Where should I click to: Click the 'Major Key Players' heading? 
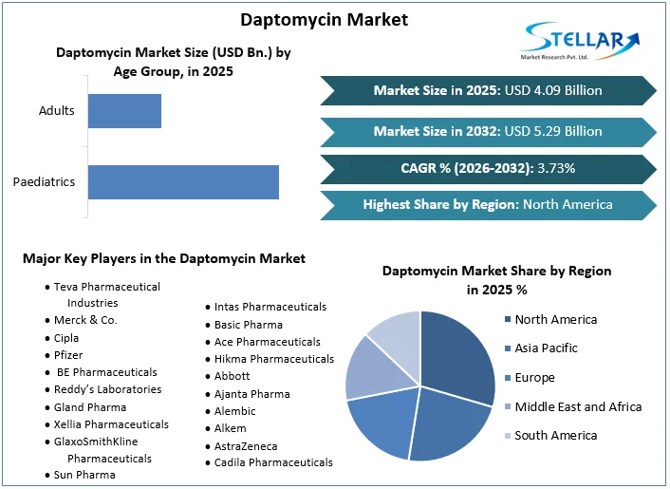coord(164,258)
